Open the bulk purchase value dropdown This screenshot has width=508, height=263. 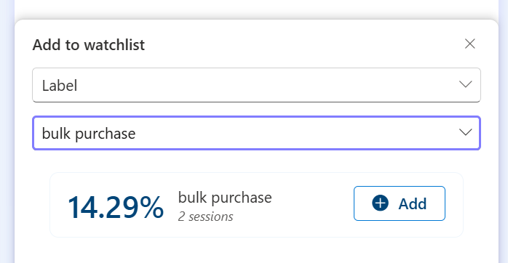pyautogui.click(x=256, y=133)
